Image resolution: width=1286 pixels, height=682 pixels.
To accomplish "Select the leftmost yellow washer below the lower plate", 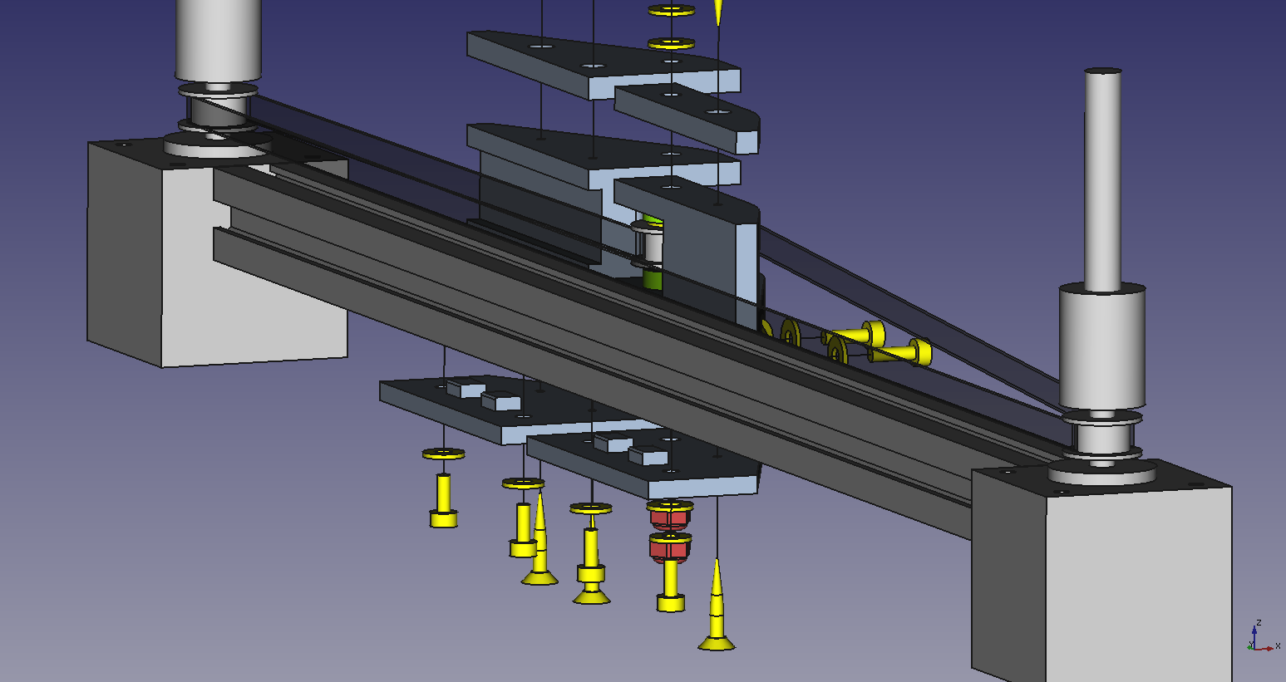I will 443,454.
